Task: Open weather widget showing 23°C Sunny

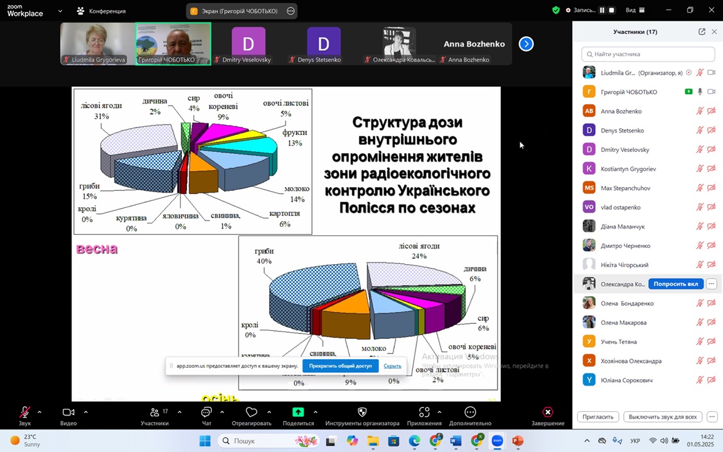Action: pos(26,441)
